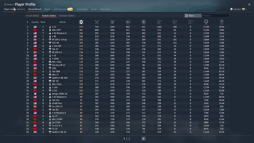This screenshot has height=143, width=254.
Task: Select the AV-8B Plus vehicle row
Action: (x=127, y=103)
